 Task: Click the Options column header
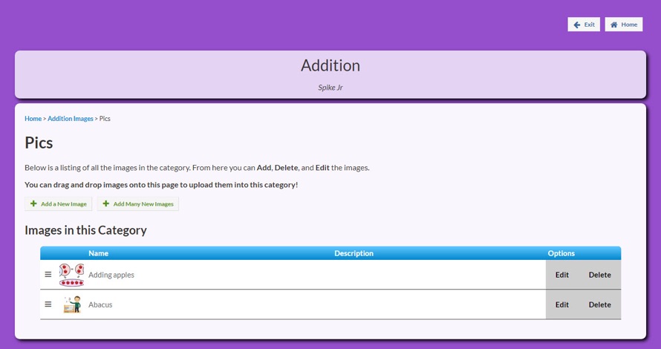click(x=561, y=253)
